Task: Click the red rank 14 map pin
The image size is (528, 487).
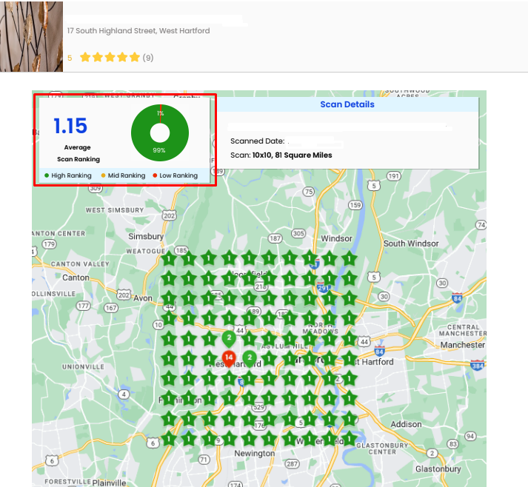Action: (x=229, y=358)
